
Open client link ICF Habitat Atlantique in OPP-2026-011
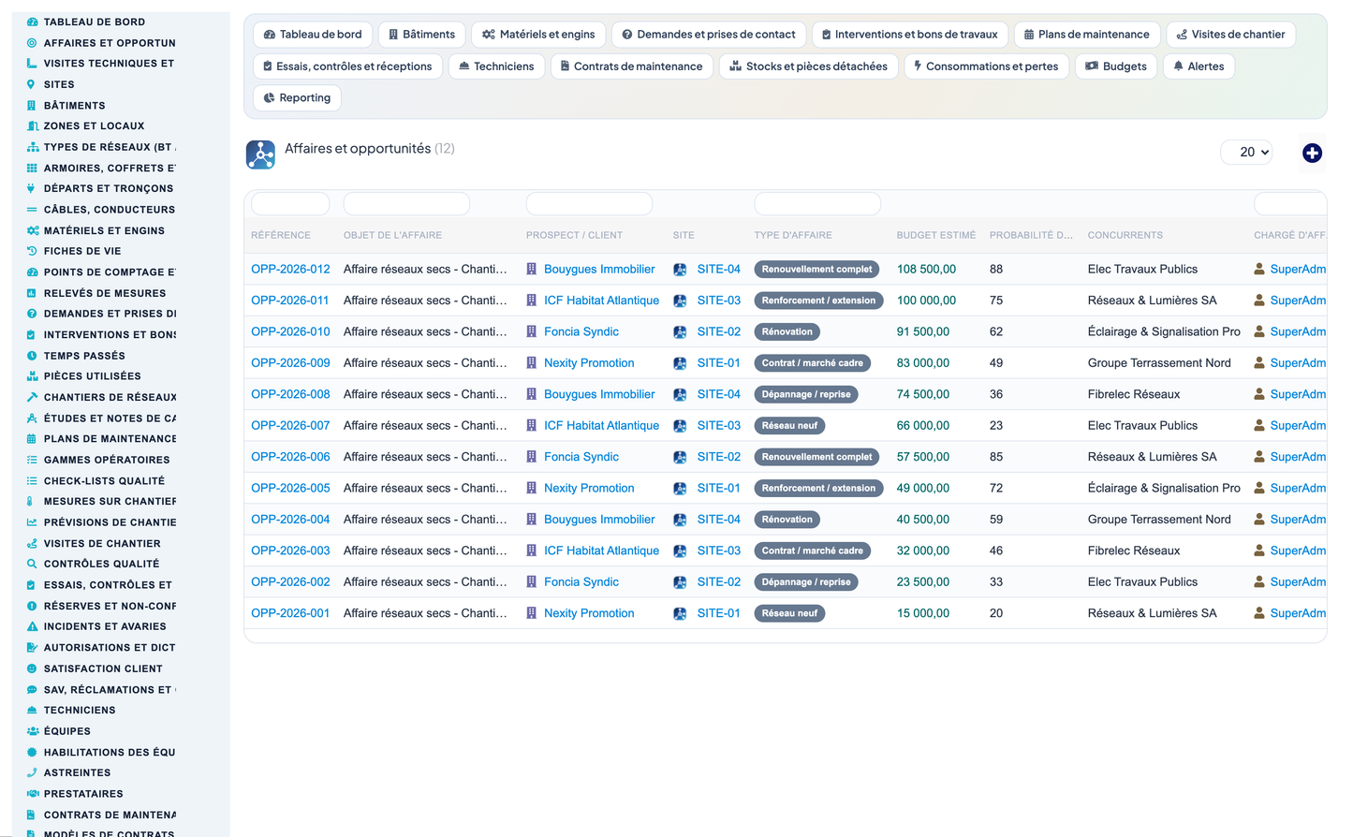click(x=601, y=301)
